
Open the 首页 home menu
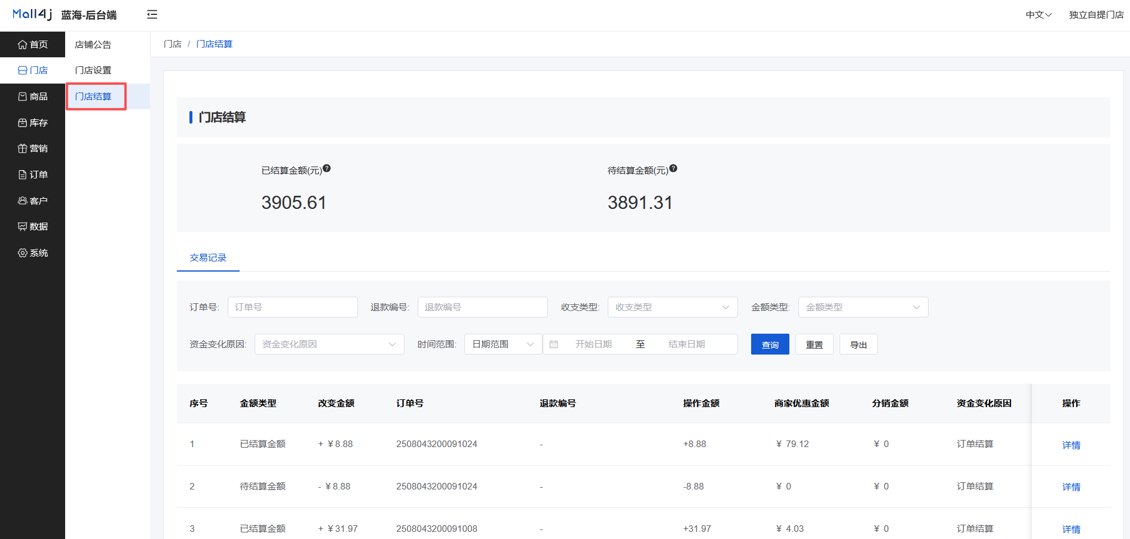click(x=32, y=44)
